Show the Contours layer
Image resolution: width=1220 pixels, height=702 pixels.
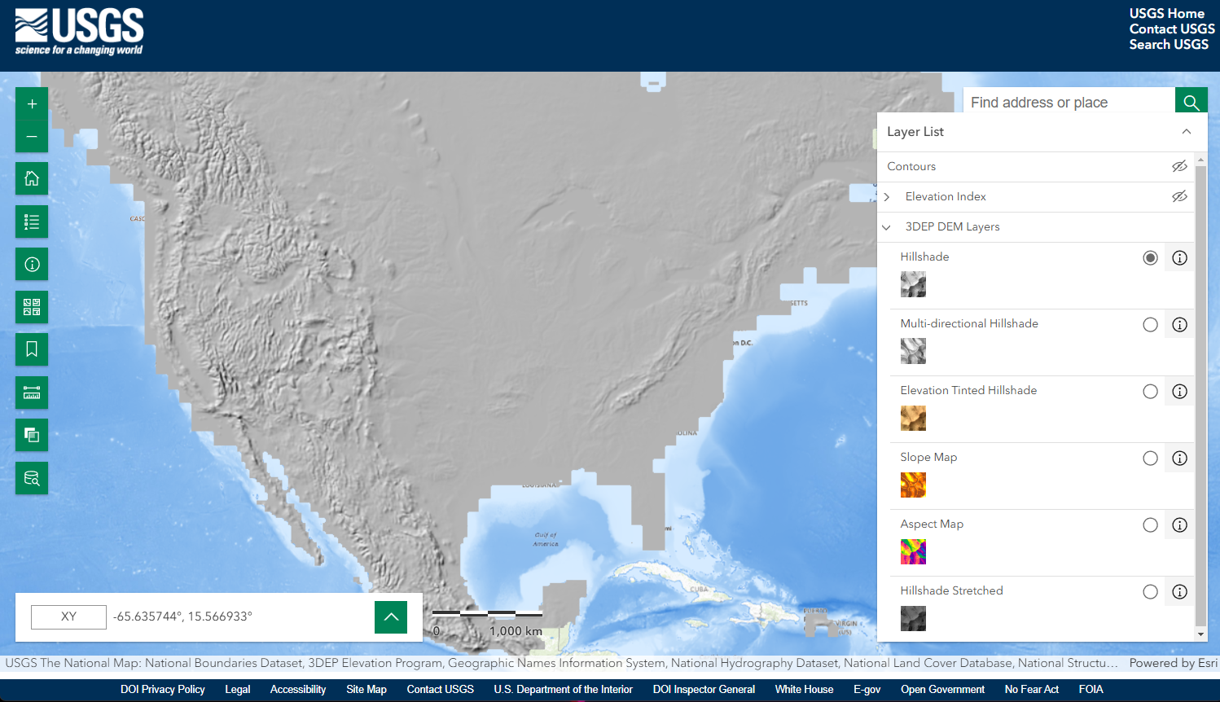point(1179,166)
